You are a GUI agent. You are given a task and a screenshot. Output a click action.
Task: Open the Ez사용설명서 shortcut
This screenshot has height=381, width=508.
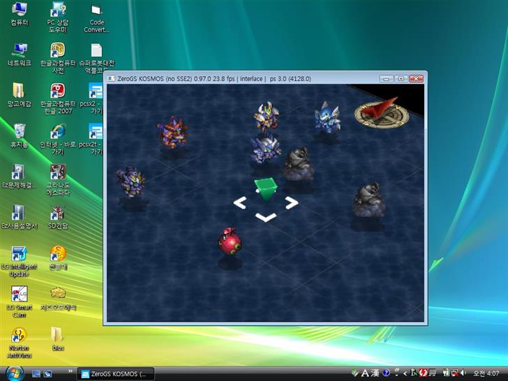(19, 217)
